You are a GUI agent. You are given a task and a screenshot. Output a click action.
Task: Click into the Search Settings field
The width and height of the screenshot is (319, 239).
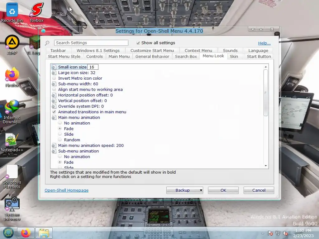[x=91, y=43]
